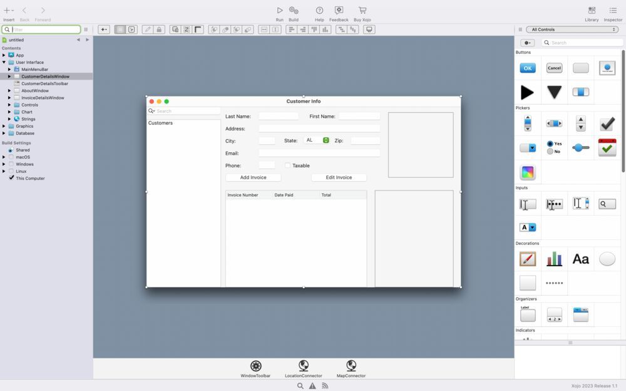
Task: Select the color picker control in Pickers
Action: [527, 172]
